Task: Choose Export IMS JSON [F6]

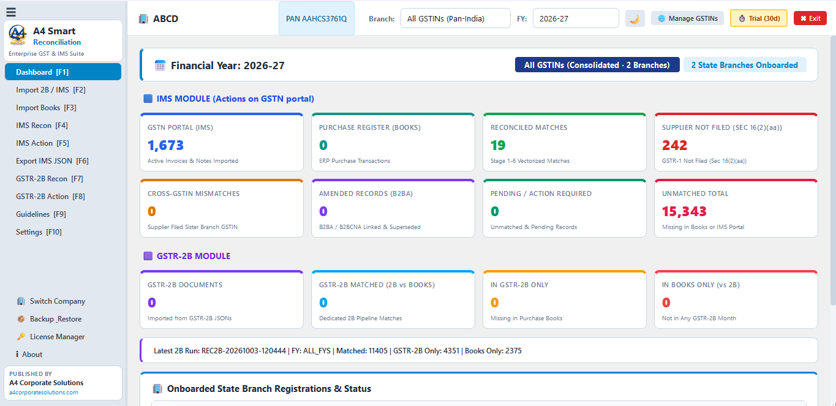Action: coord(63,160)
